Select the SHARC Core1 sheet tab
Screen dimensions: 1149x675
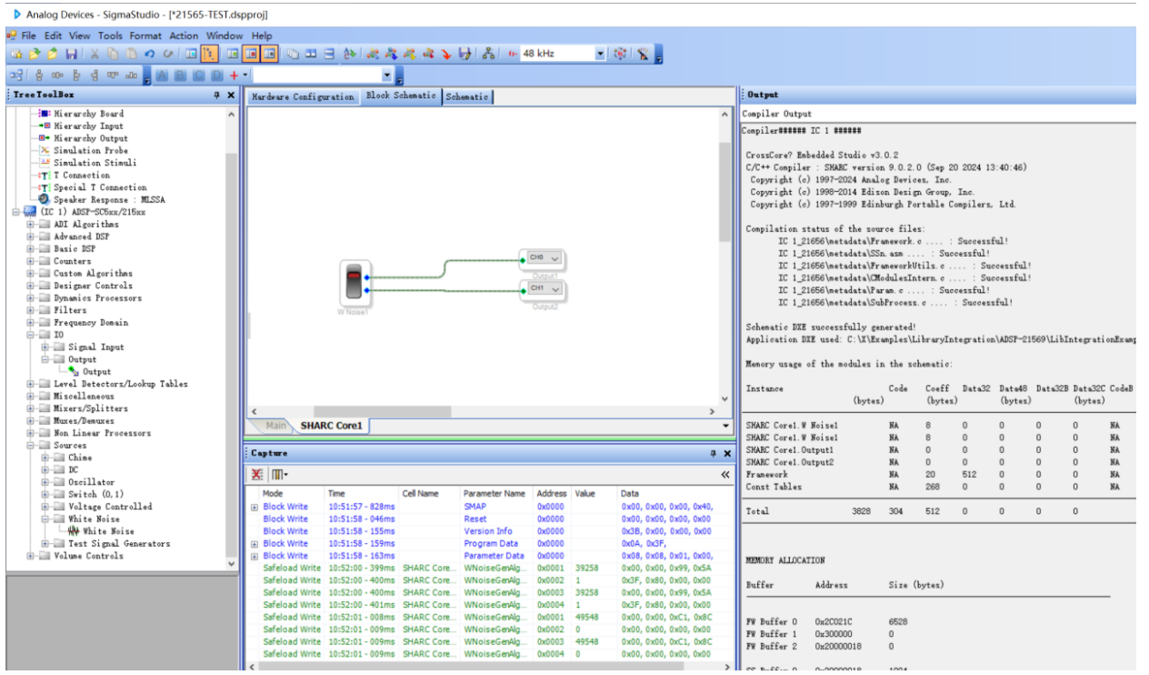(332, 426)
